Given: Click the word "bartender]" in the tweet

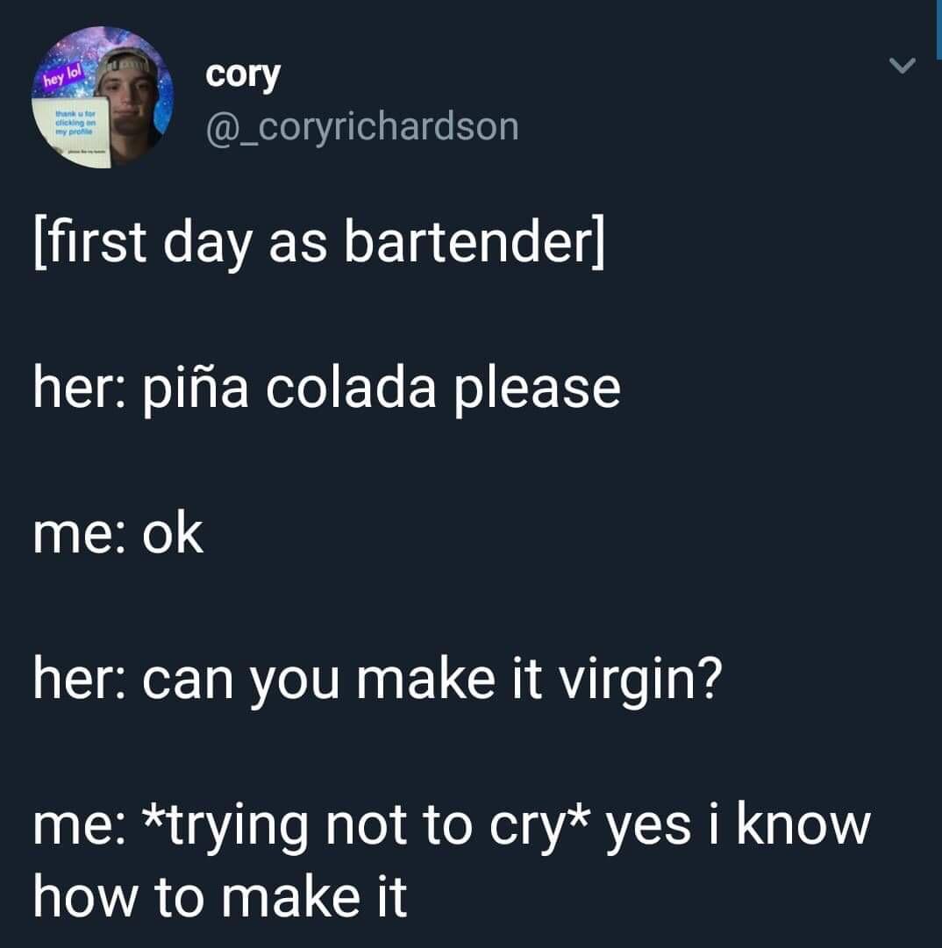Looking at the screenshot, I should [x=474, y=243].
